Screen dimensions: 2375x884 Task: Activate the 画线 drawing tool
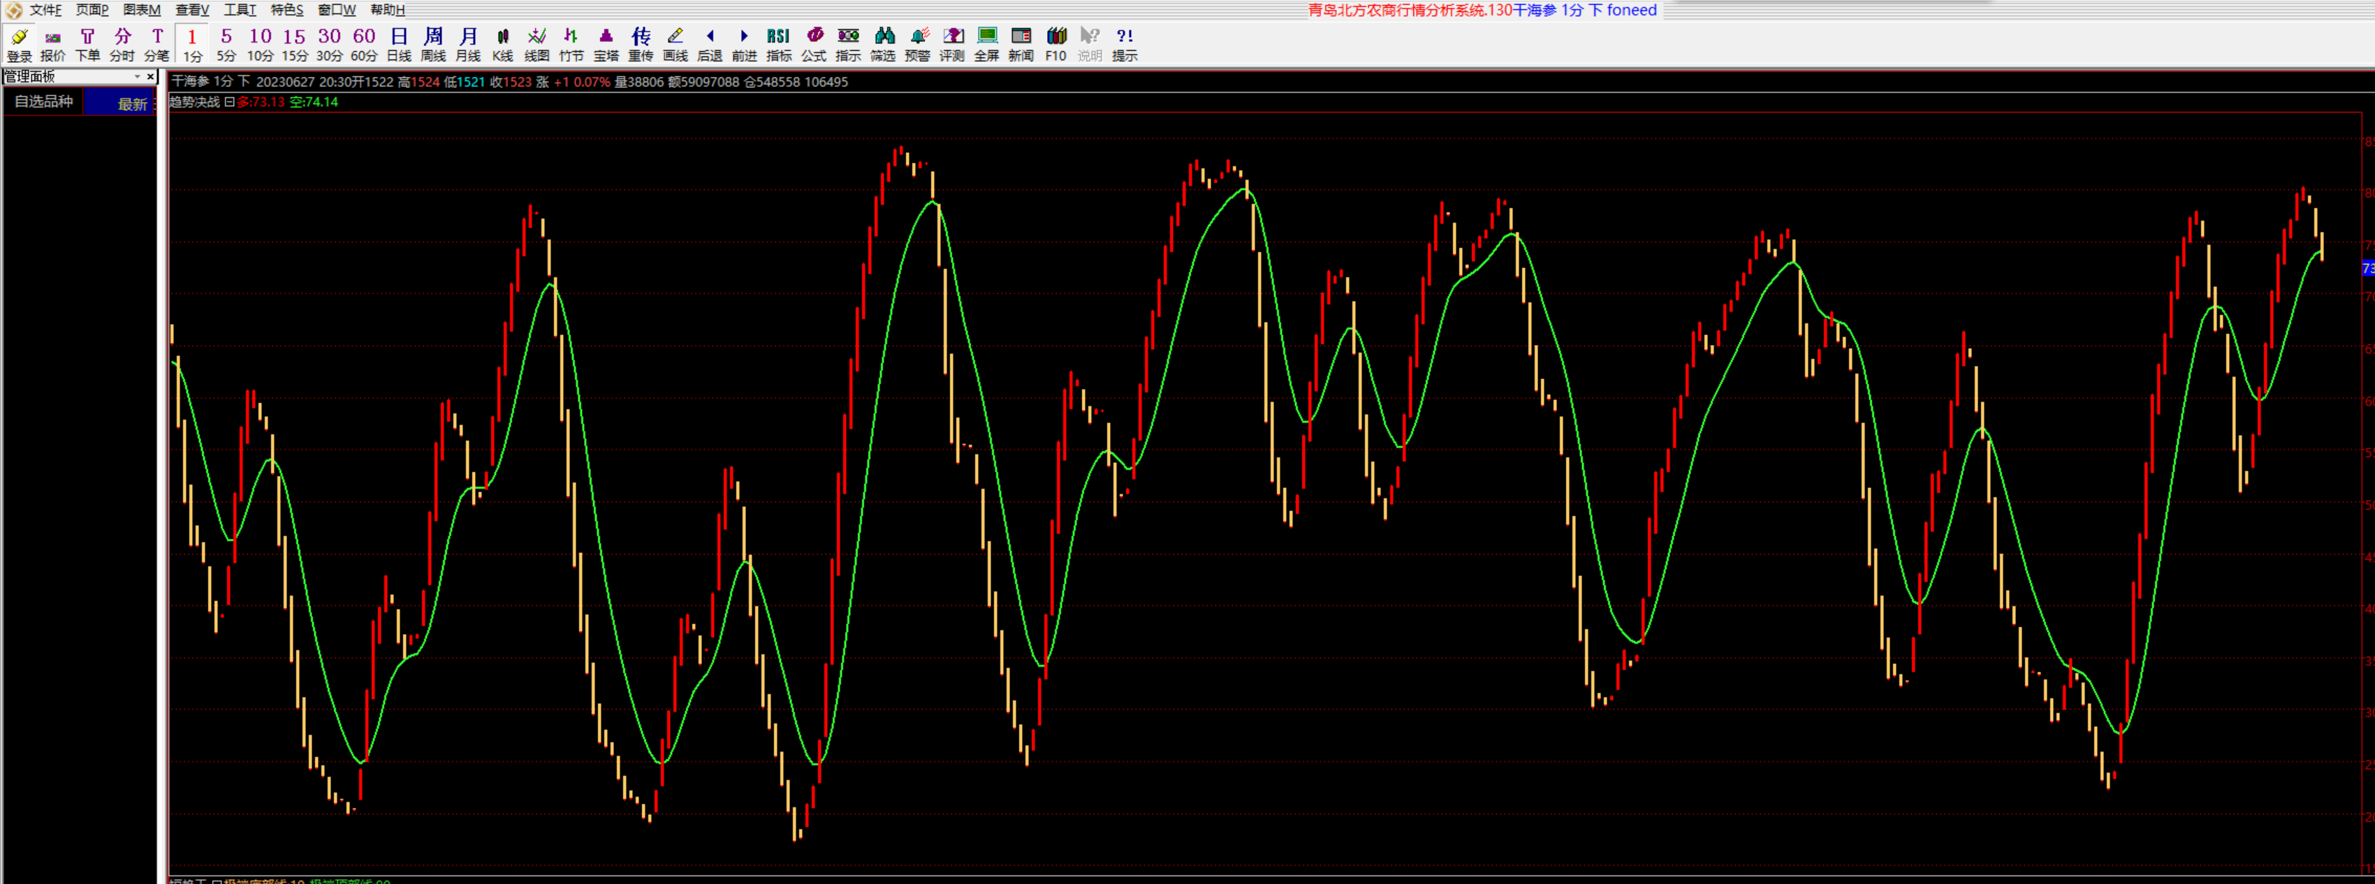pyautogui.click(x=675, y=44)
